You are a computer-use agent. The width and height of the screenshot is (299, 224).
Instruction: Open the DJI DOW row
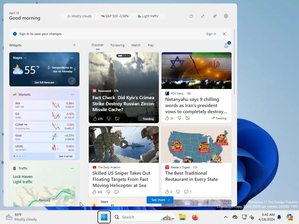44,116
